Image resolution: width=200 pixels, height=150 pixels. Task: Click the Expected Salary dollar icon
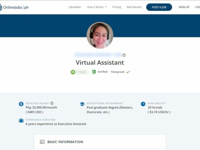pyautogui.click(x=21, y=104)
